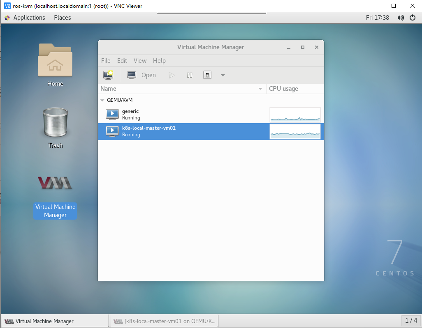Click the clock showing Fri 17:38

coord(377,18)
